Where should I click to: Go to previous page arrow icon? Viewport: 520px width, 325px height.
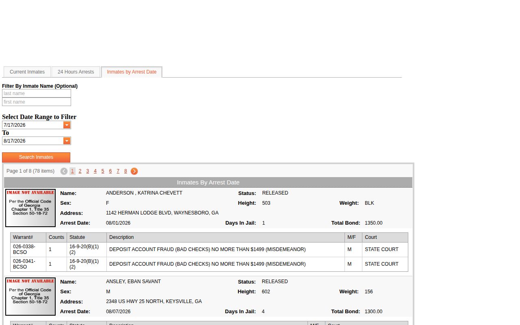[x=64, y=171]
